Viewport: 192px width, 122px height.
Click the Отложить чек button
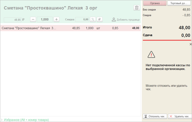pyautogui.click(x=155, y=116)
